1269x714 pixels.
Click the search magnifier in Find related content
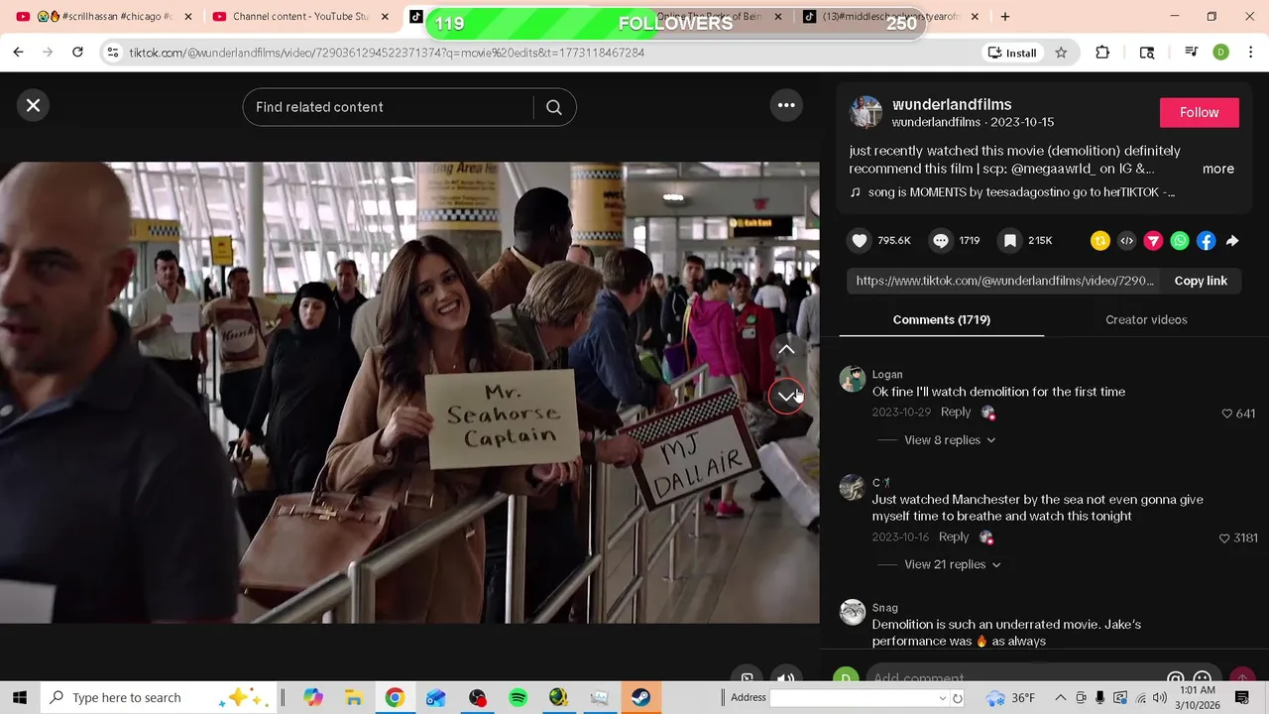coord(554,107)
